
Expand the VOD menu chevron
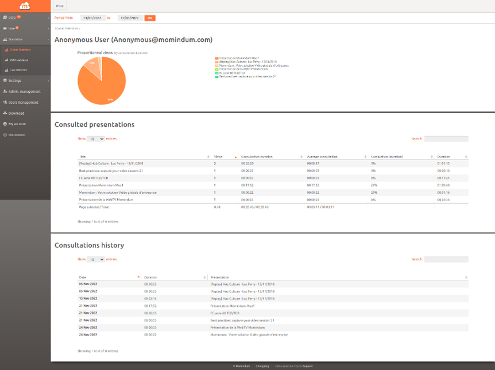48,18
